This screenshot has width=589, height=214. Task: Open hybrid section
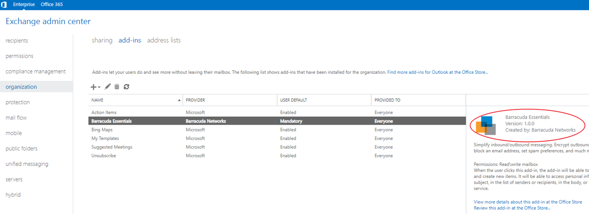[13, 195]
